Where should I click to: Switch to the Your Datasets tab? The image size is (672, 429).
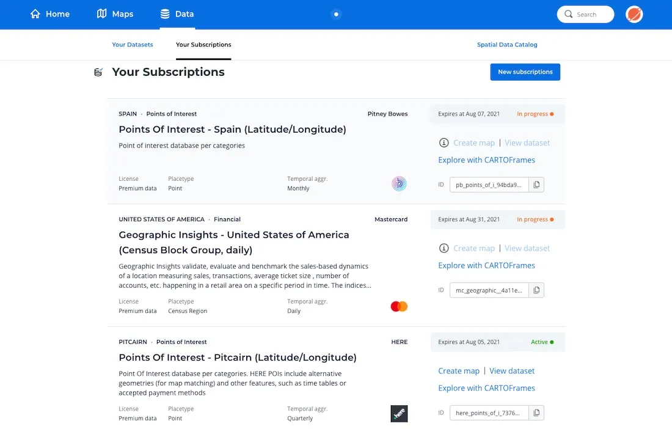coord(133,44)
